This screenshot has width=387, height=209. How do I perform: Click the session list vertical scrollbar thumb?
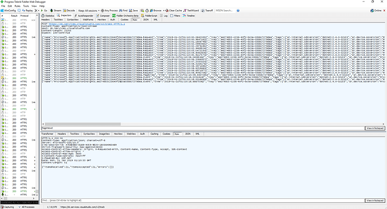(37, 192)
